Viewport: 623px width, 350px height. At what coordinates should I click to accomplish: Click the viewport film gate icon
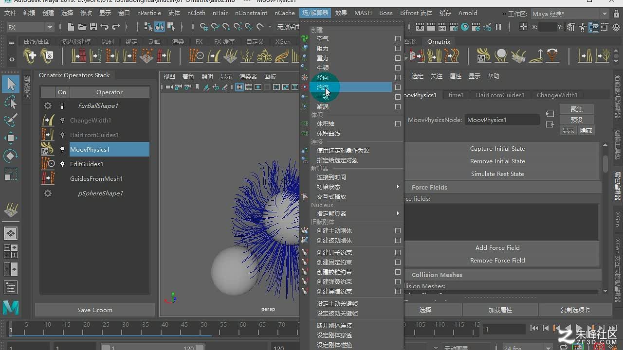coord(249,87)
